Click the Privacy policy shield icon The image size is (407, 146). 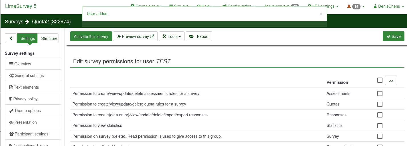pyautogui.click(x=11, y=99)
